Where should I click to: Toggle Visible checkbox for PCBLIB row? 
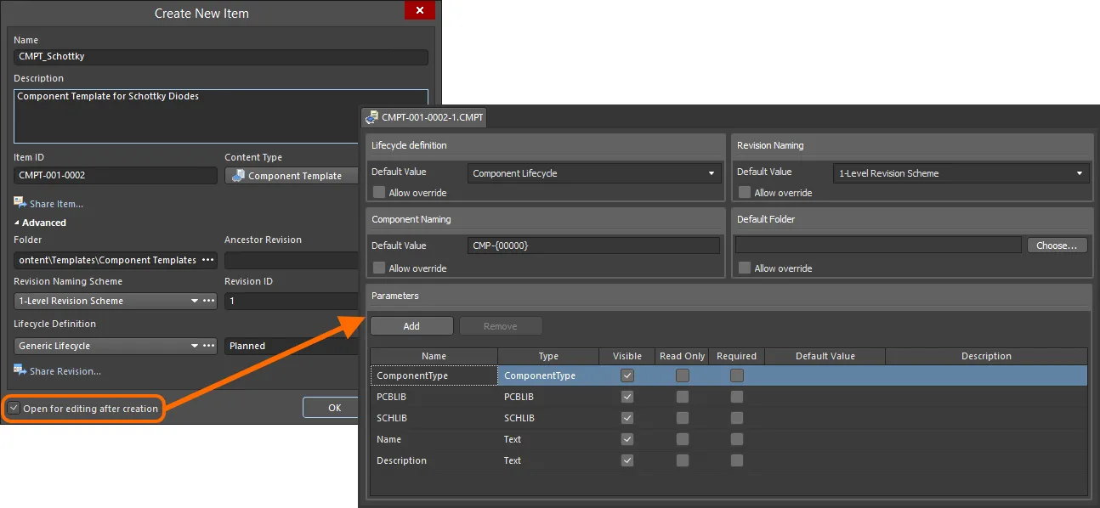627,396
